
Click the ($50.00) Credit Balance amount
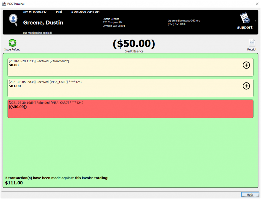[x=134, y=44]
